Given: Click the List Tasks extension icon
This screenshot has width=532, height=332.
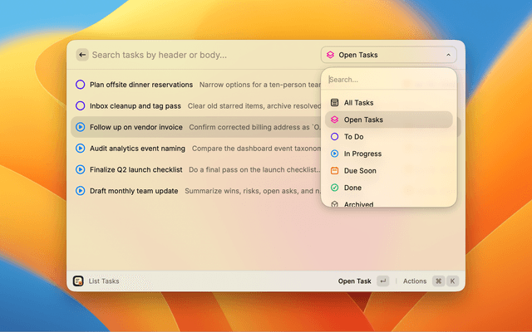Looking at the screenshot, I should [78, 281].
